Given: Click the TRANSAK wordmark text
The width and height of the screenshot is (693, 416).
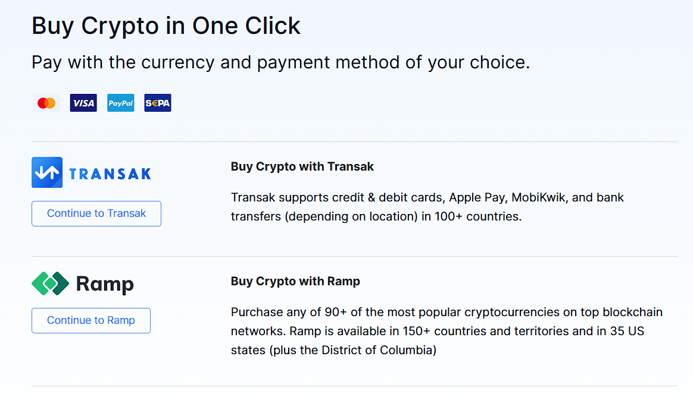Looking at the screenshot, I should [x=110, y=174].
